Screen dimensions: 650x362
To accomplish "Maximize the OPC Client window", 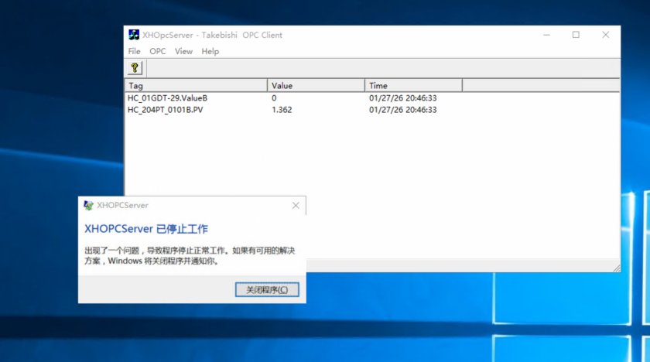I will click(576, 36).
